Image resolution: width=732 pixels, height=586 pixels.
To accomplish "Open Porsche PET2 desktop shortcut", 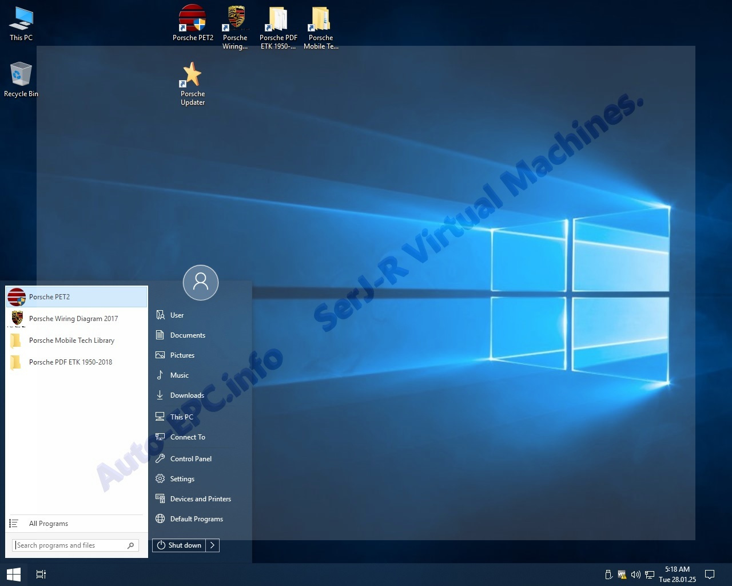I will [x=192, y=20].
